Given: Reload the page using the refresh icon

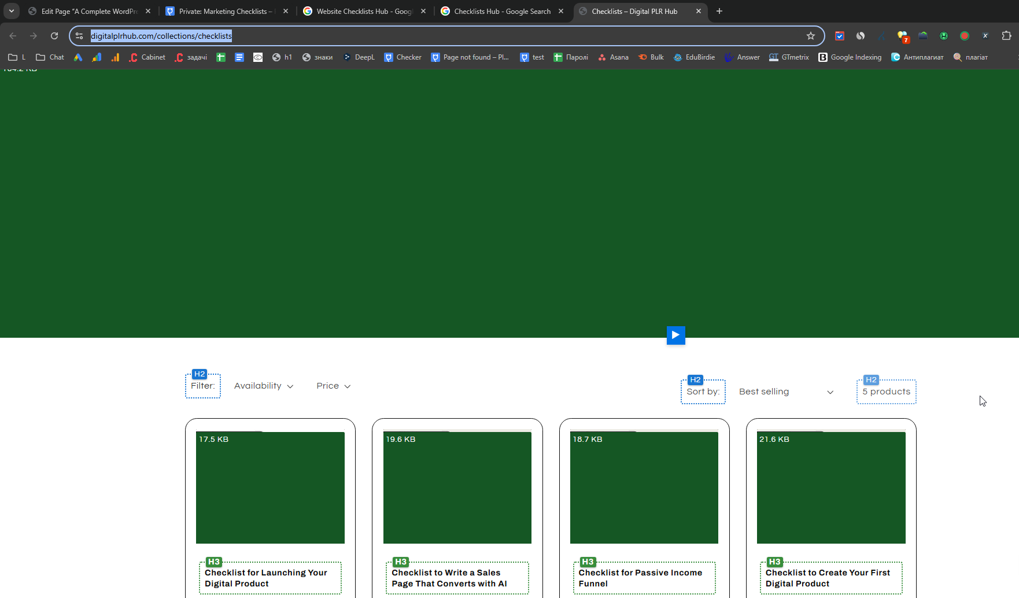Looking at the screenshot, I should click(x=54, y=36).
